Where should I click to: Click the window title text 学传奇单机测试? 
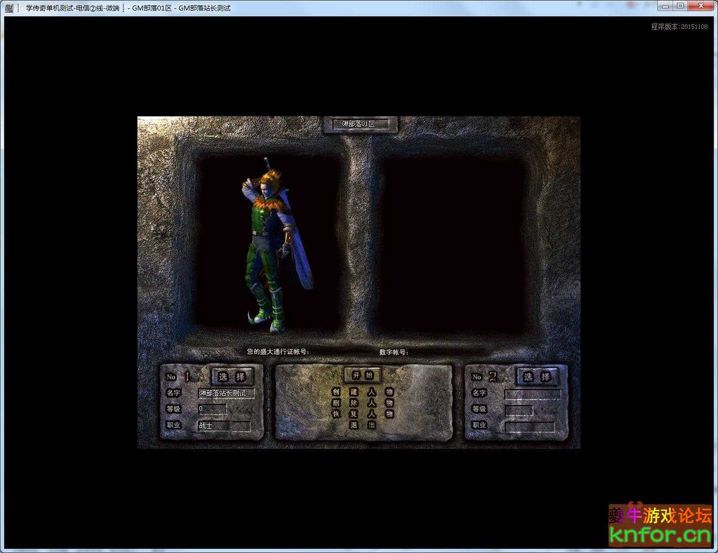coord(49,8)
